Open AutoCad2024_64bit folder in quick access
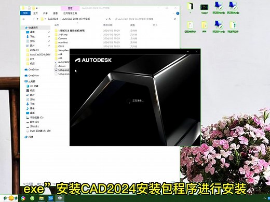This screenshot has width=270, height=202. tap(38, 54)
